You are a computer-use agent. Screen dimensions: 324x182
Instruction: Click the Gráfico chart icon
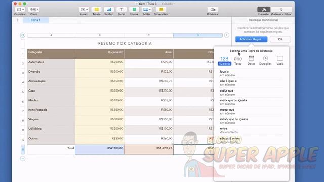109,10
